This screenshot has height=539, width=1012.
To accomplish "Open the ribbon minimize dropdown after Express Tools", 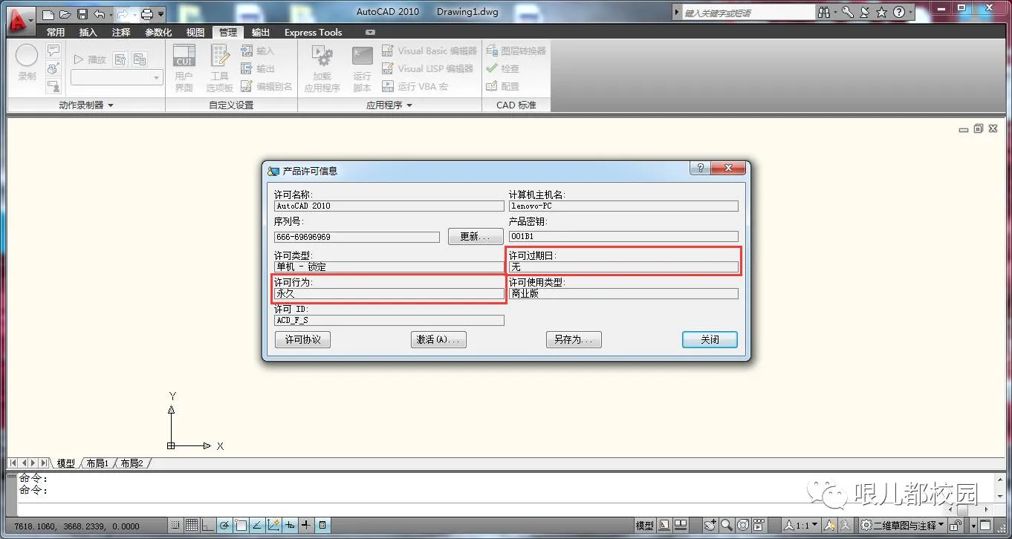I will click(x=369, y=33).
